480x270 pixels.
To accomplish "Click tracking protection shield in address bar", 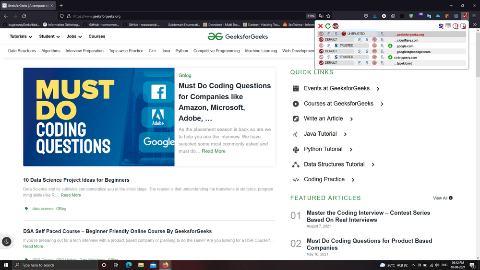I will tap(62, 16).
